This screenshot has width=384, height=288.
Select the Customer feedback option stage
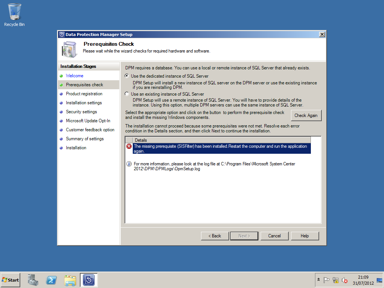point(90,130)
